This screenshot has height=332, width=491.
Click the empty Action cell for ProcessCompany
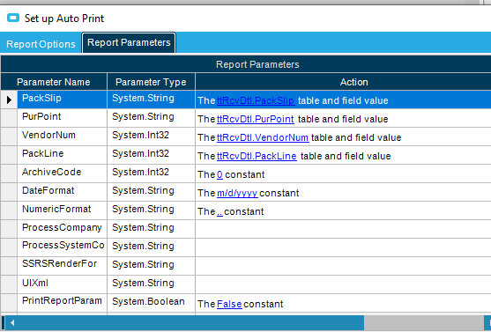(x=343, y=229)
